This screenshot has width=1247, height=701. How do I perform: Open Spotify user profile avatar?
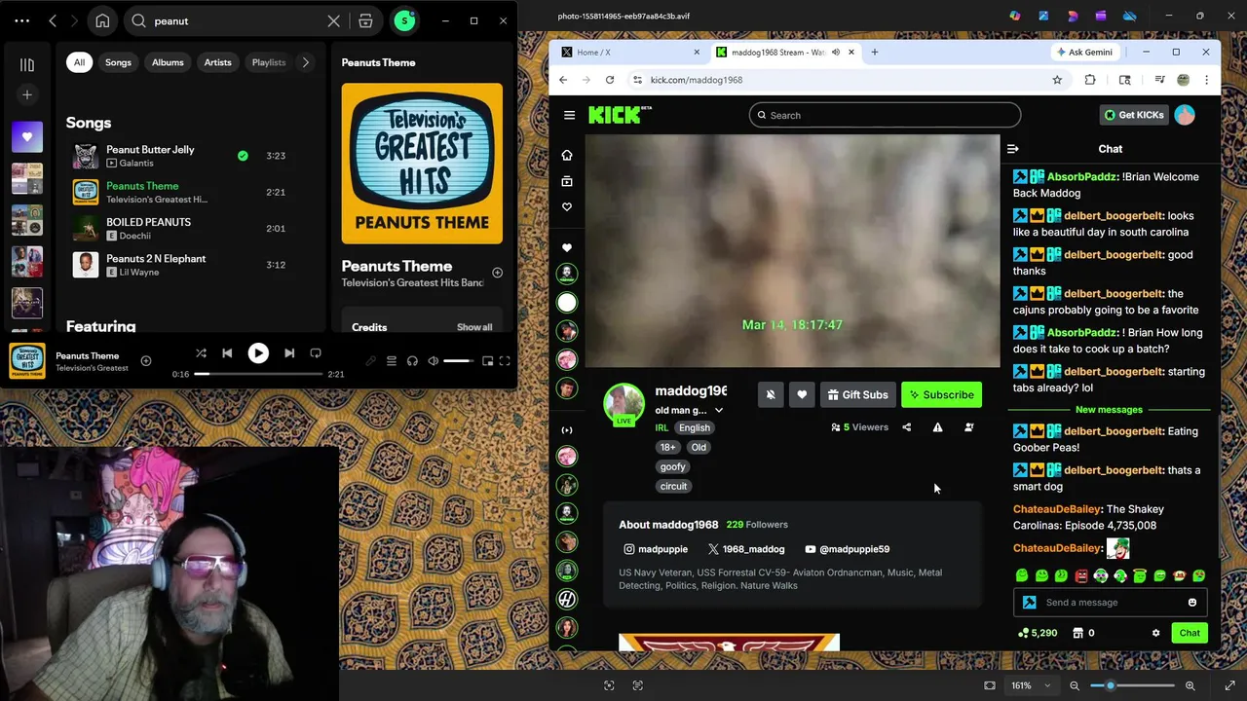coord(404,20)
